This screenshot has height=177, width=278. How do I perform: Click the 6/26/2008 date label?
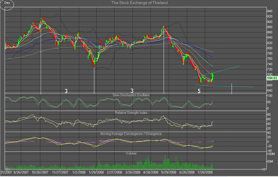pyautogui.click(x=187, y=172)
